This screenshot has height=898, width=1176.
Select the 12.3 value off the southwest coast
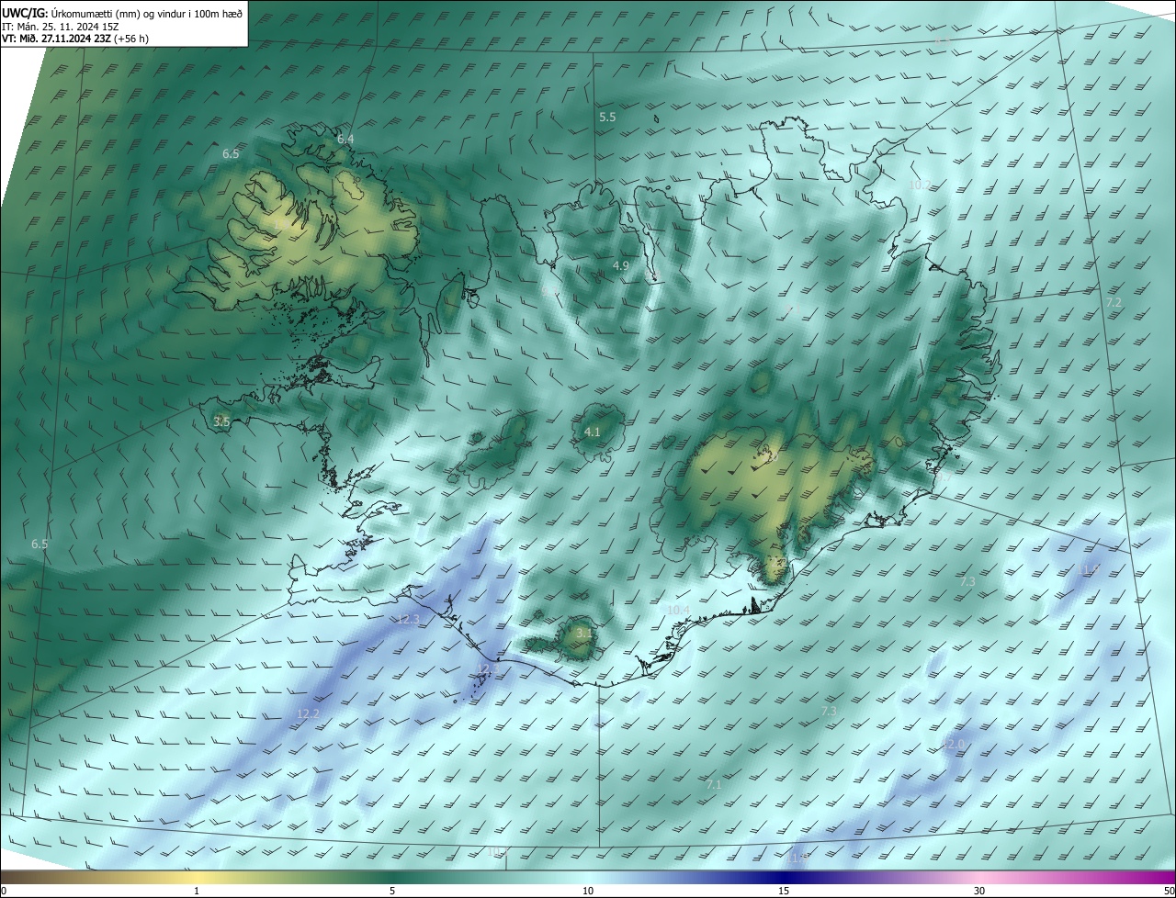point(408,620)
